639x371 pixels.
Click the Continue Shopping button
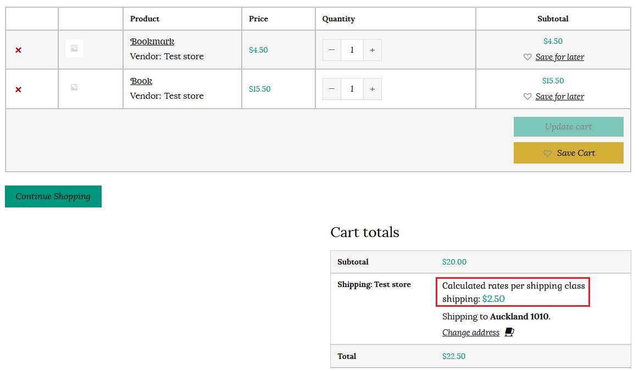53,196
